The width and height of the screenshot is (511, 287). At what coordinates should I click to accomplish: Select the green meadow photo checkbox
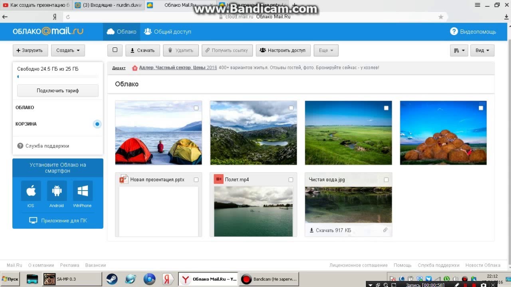click(386, 108)
